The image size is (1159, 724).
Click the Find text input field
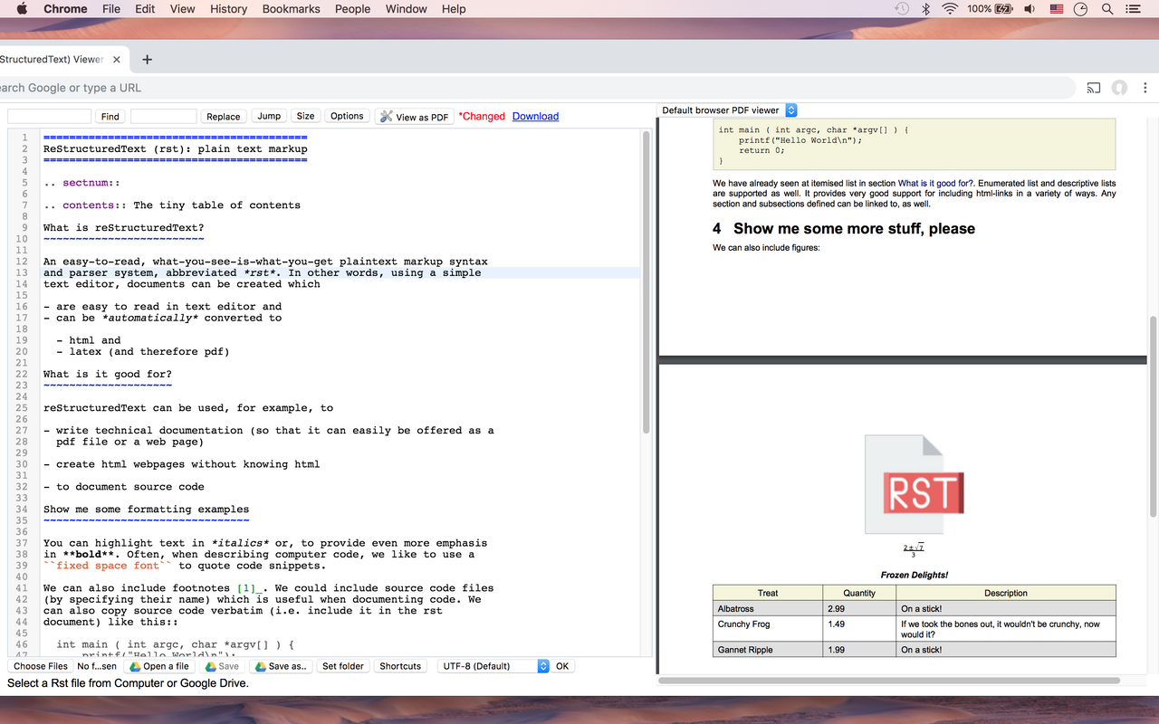click(x=49, y=116)
